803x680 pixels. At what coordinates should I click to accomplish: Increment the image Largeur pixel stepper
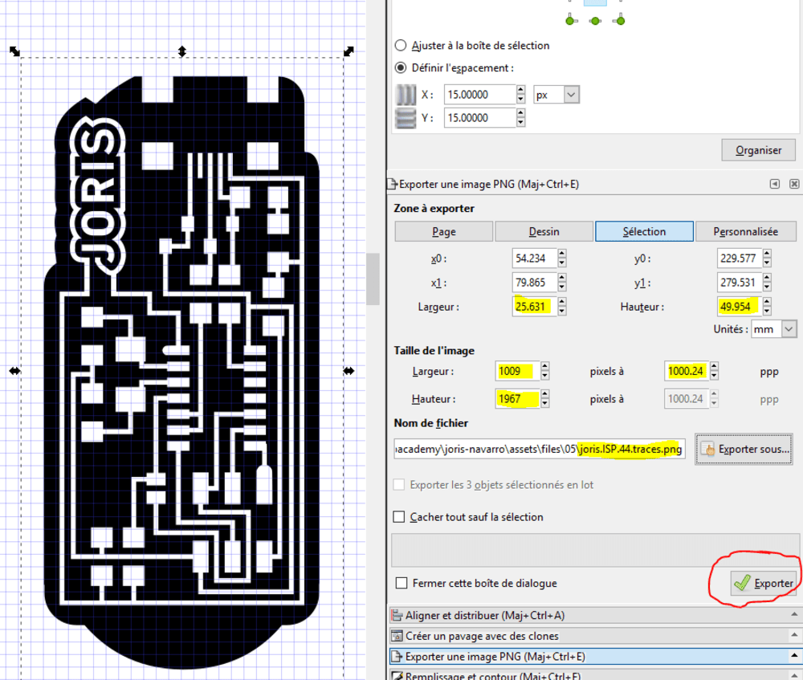[545, 366]
